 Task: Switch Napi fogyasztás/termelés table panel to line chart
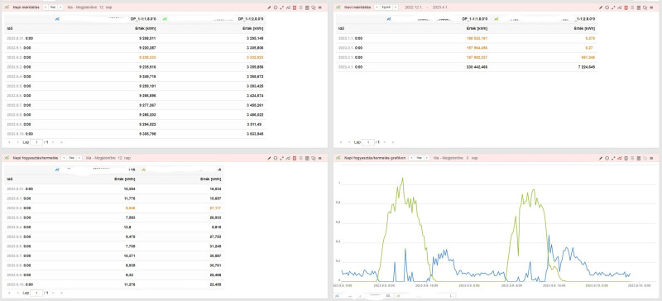pos(288,158)
